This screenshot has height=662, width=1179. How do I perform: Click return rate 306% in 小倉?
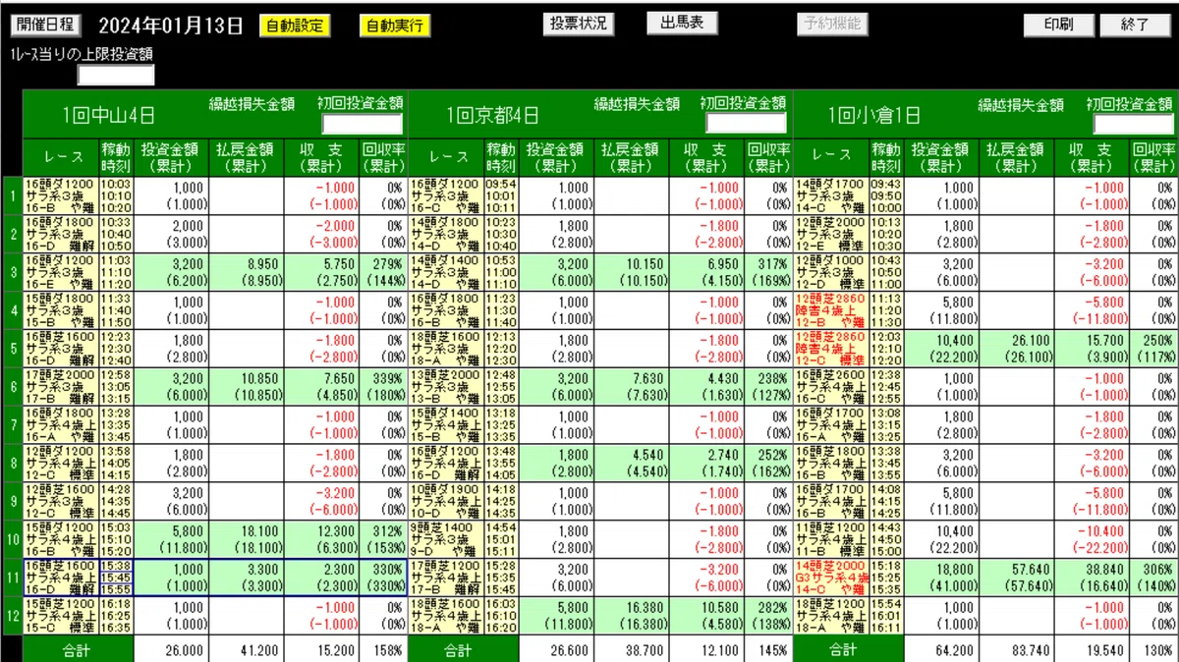click(x=1154, y=578)
